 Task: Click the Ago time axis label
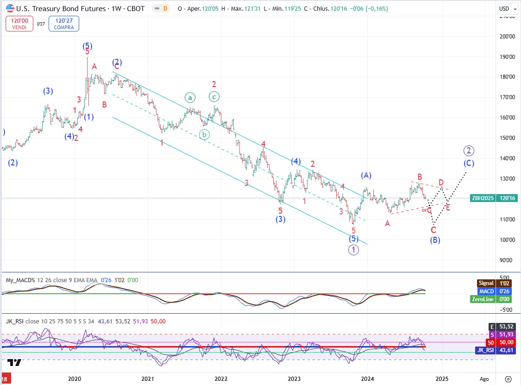(484, 379)
